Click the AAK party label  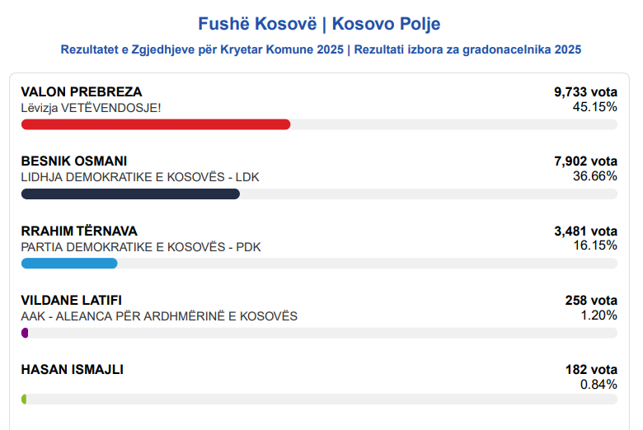coord(158,316)
